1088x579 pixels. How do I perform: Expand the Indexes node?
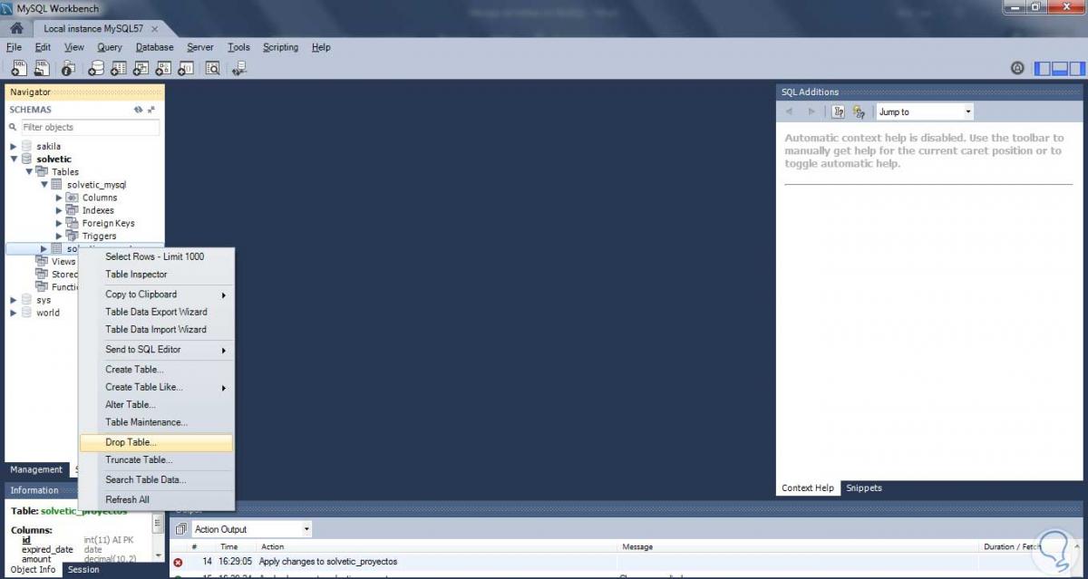coord(60,210)
